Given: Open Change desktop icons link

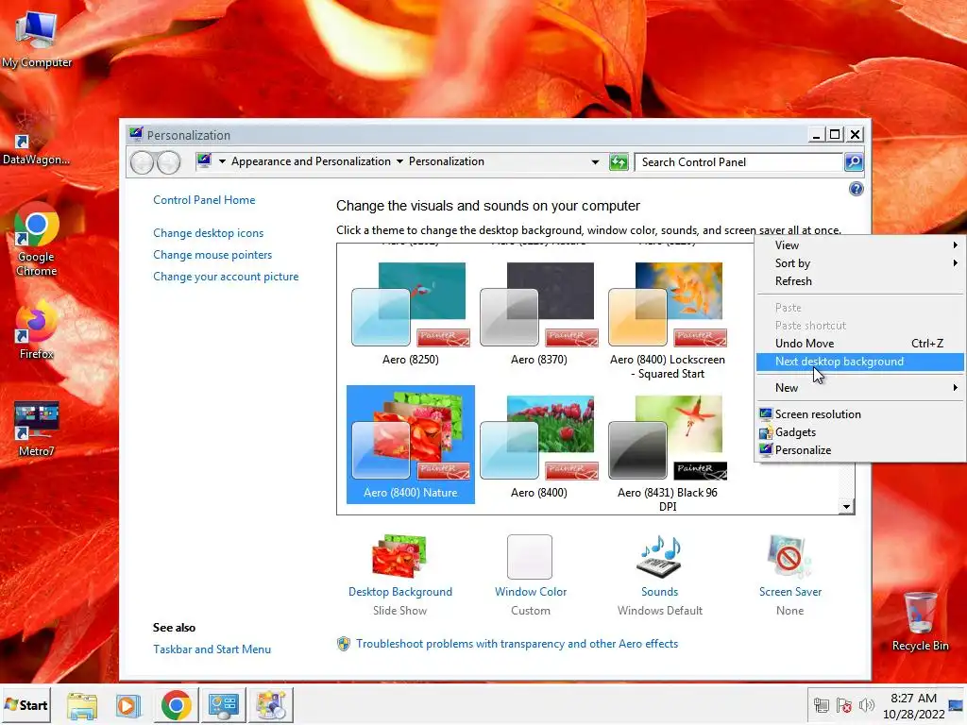Looking at the screenshot, I should point(209,233).
